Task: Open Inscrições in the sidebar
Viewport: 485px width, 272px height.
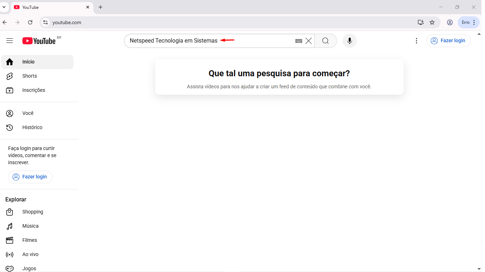Action: coord(33,90)
